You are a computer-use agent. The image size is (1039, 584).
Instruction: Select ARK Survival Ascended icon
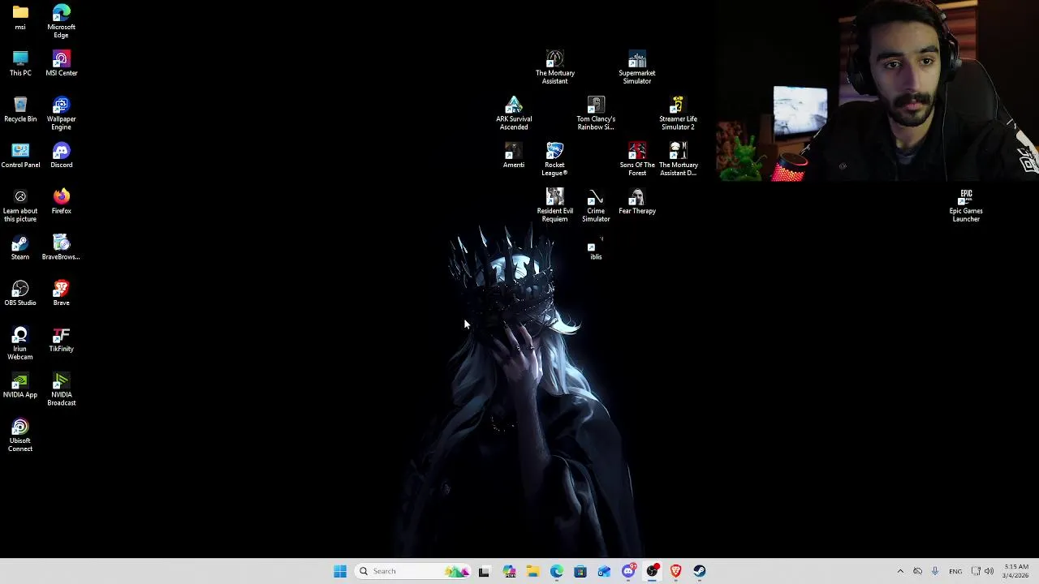point(514,114)
